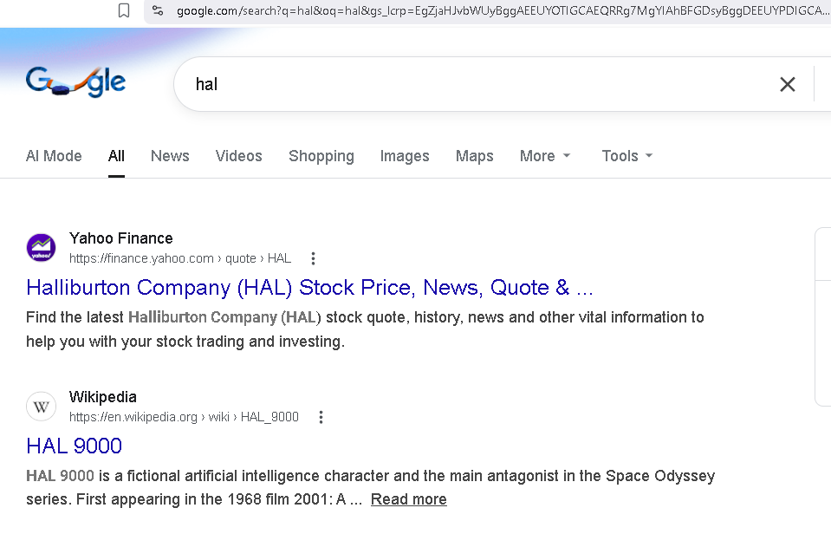Image resolution: width=831 pixels, height=534 pixels.
Task: Switch to the News tab
Action: (x=170, y=156)
